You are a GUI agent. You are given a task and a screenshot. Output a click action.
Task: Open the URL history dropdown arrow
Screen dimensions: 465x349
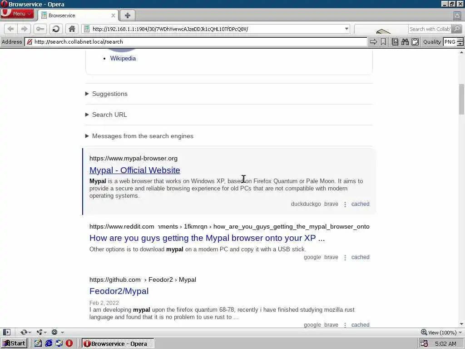[x=346, y=29]
